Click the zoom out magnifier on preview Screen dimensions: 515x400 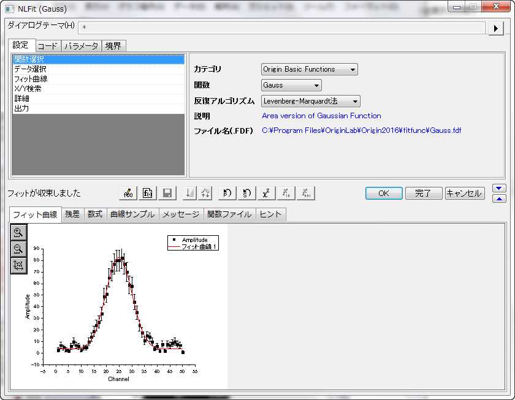18,249
